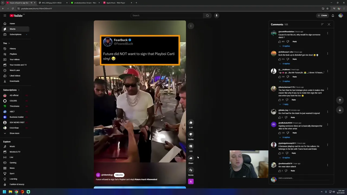
Task: Open the YouTube hamburger guide menu
Action: click(5, 15)
